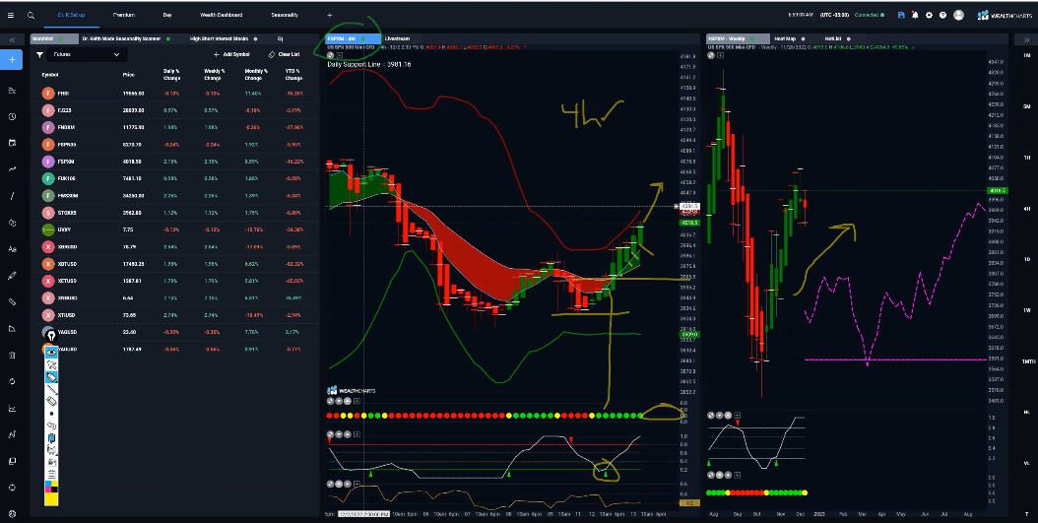
Task: Click the save disk icon
Action: [x=901, y=15]
